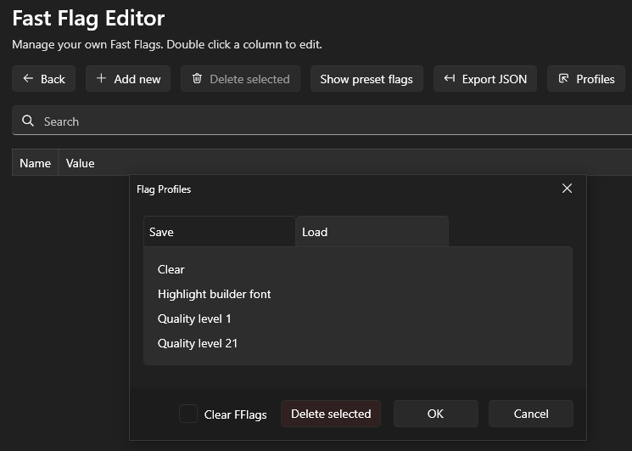This screenshot has width=632, height=451.
Task: Choose the Quality level 1 profile
Action: [x=194, y=319]
